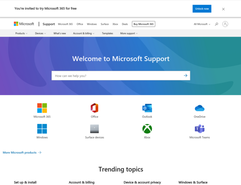Image resolution: width=241 pixels, height=185 pixels.
Task: Click the Microsoft Teams text label
Action: pos(199,137)
